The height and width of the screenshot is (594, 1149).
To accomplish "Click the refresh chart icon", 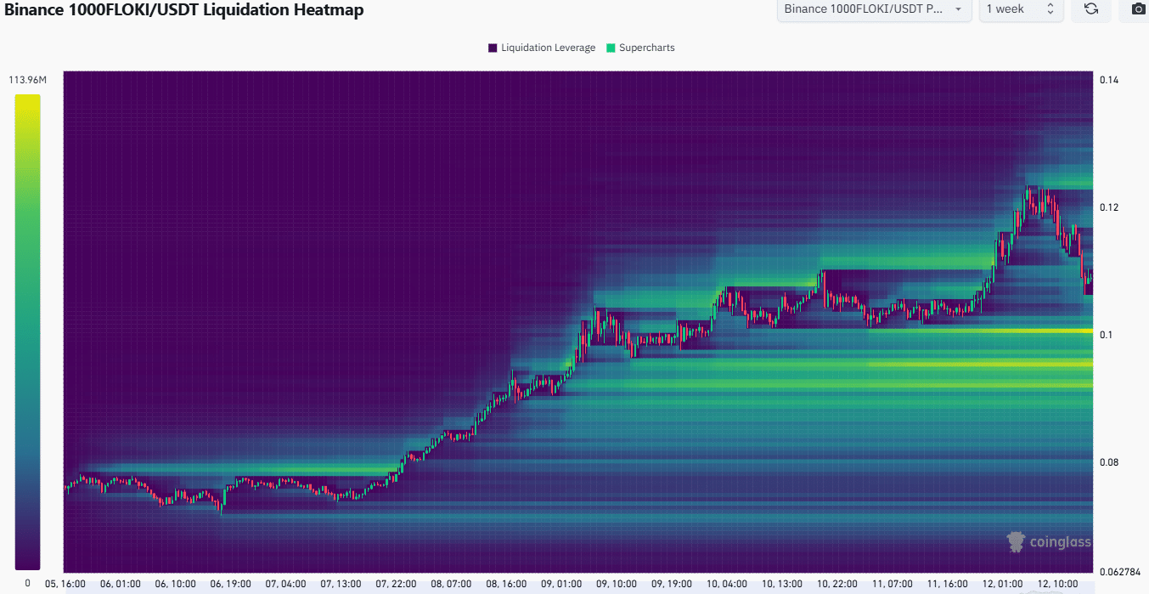I will point(1091,9).
